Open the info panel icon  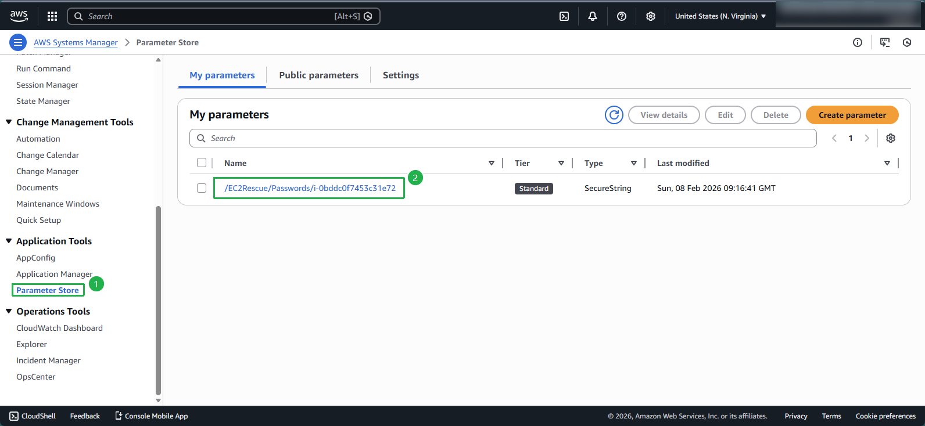coord(858,42)
